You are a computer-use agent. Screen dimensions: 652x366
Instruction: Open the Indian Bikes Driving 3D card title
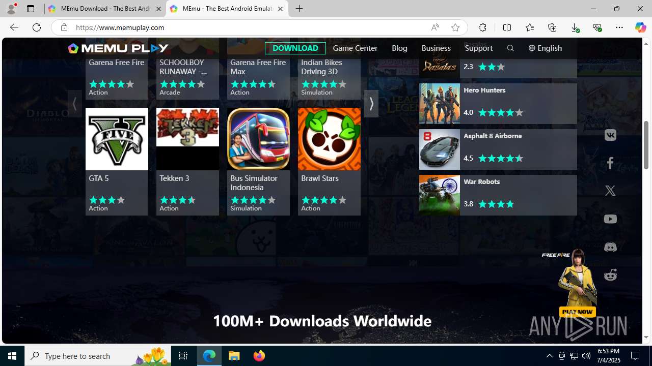click(321, 67)
